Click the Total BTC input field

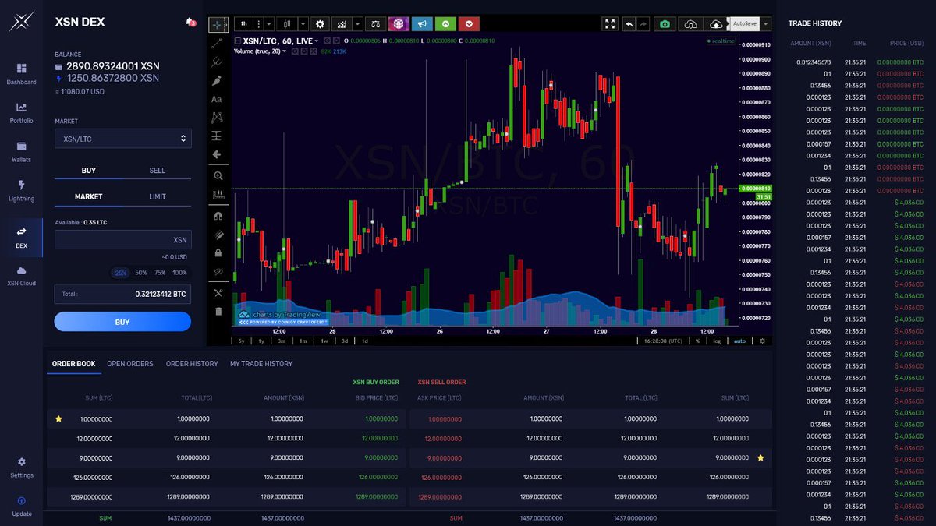[122, 294]
